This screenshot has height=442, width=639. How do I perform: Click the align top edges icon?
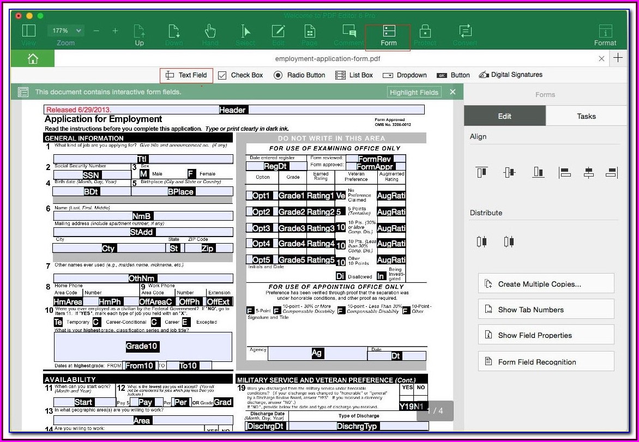[481, 173]
